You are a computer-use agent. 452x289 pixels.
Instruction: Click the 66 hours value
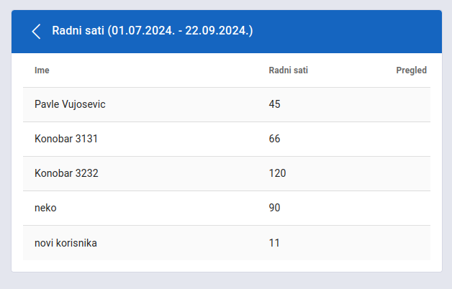click(x=274, y=139)
